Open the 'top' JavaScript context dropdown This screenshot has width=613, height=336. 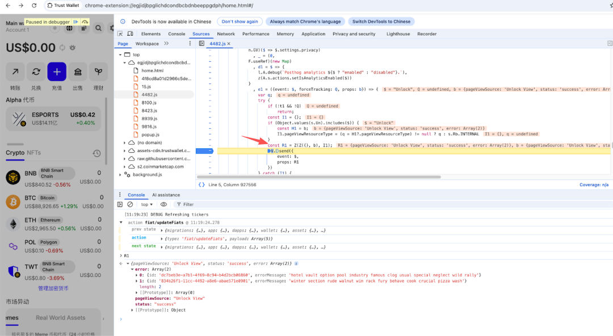147,204
